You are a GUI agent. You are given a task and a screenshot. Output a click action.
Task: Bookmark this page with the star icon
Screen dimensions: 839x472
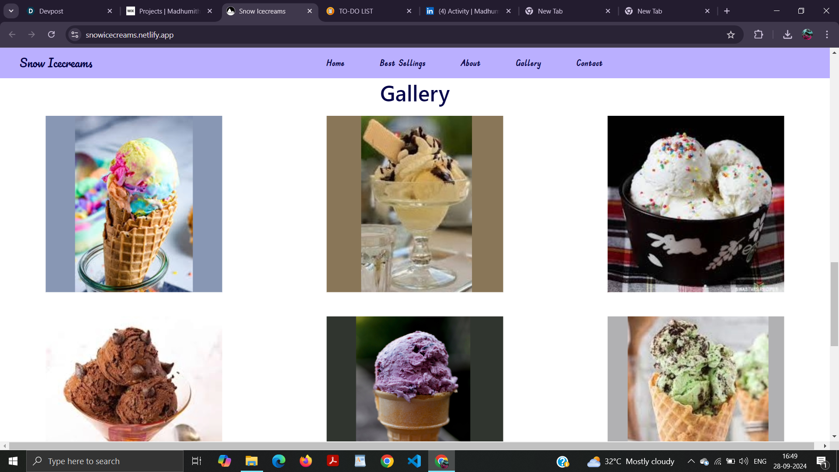pyautogui.click(x=731, y=35)
